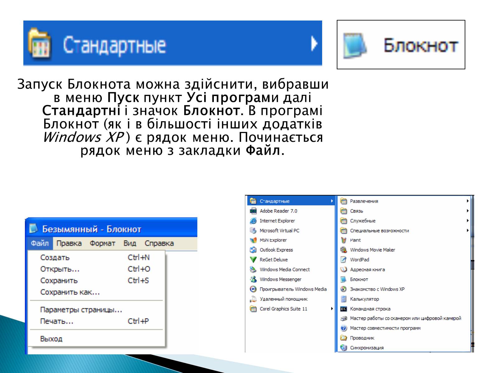Choose Создать from the Файл menu
This screenshot has height=373, width=498.
tap(96, 257)
